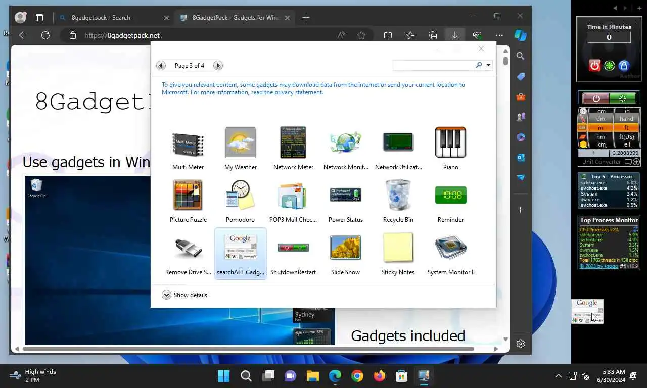The width and height of the screenshot is (647, 388).
Task: Click the temperature category icon in Unit Converter
Action: pyautogui.click(x=583, y=120)
